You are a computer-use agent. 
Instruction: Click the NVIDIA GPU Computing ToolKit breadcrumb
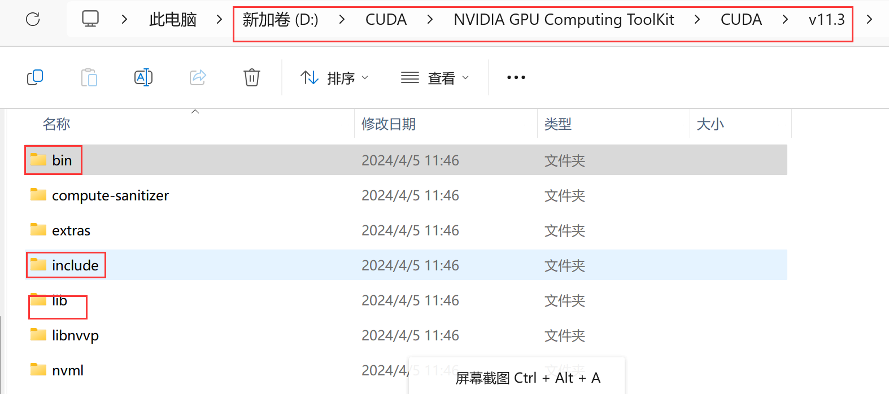[x=563, y=19]
